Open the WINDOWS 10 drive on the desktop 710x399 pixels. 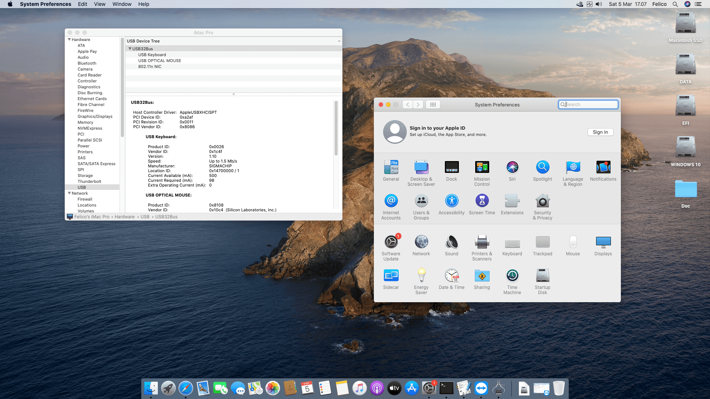point(686,147)
